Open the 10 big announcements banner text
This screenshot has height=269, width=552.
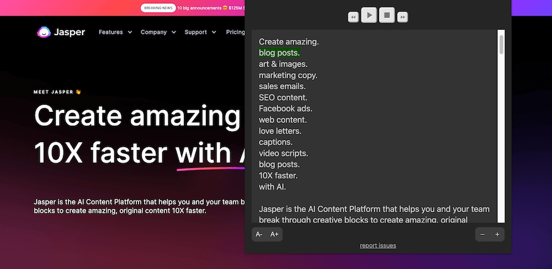click(210, 8)
